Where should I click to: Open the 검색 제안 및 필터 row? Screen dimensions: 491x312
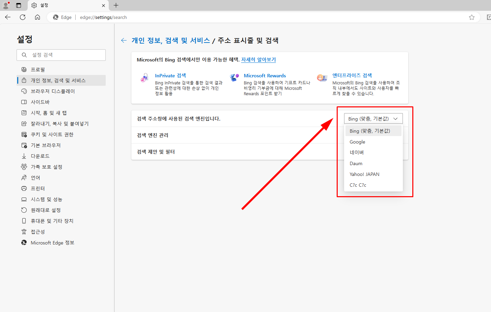[270, 152]
